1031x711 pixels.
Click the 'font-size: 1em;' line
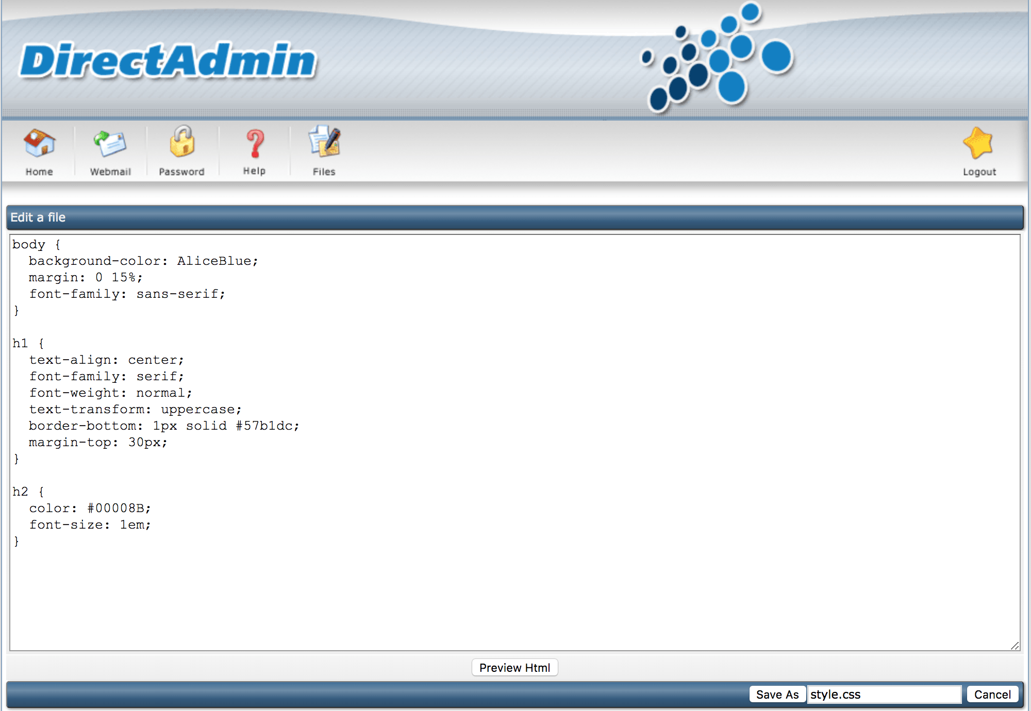90,524
